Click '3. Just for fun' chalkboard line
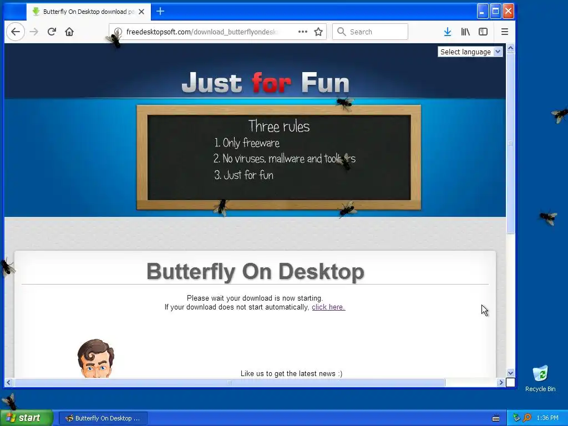568x426 pixels. 244,175
